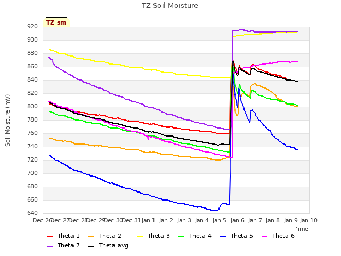Click the 700 y-axis tick label

tap(33, 173)
